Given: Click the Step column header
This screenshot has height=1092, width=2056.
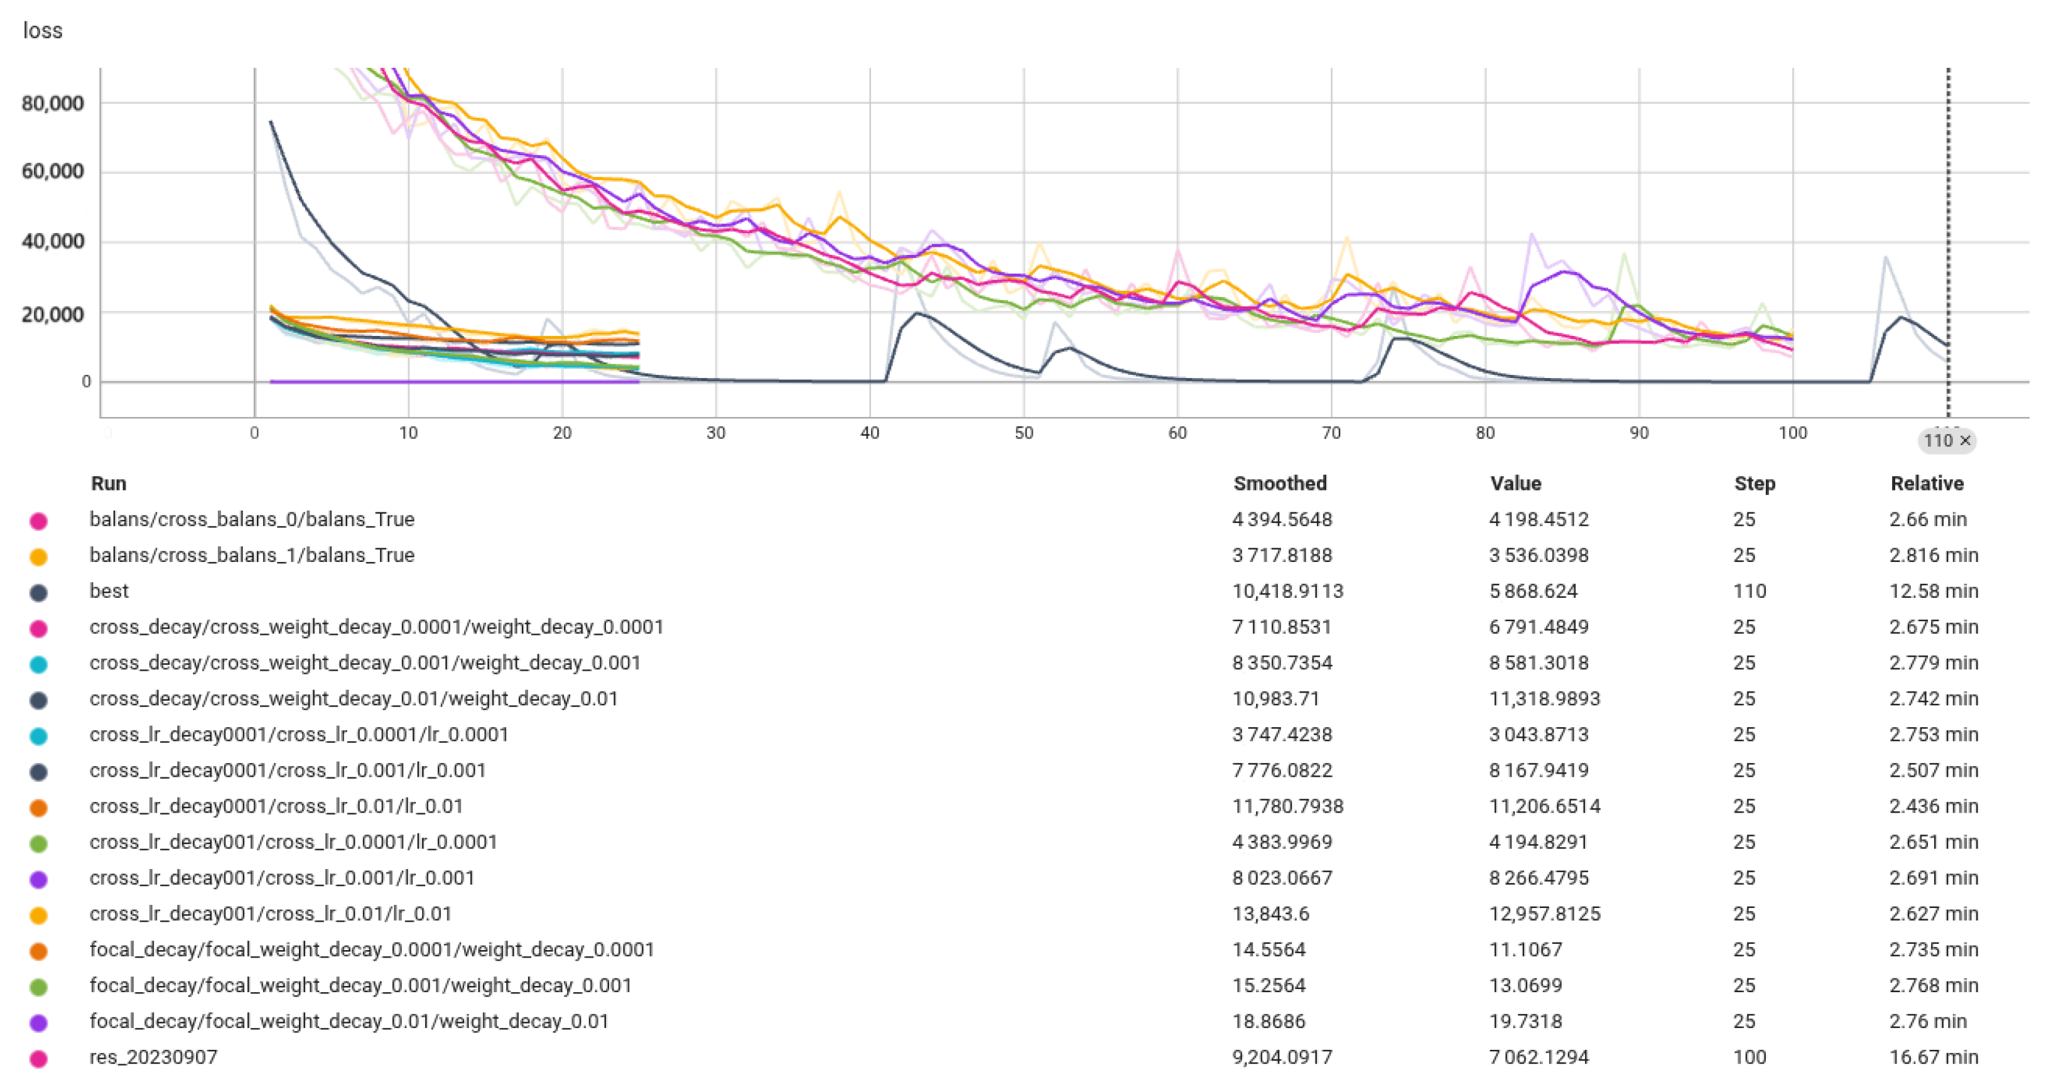Looking at the screenshot, I should click(1755, 484).
